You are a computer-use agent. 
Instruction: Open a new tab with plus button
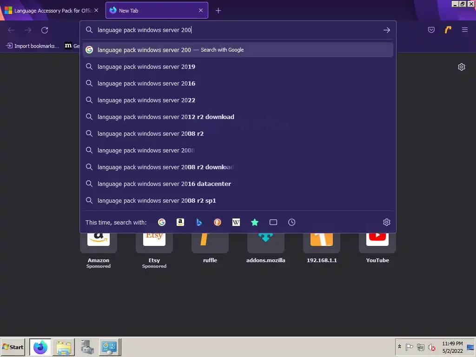coord(218,11)
